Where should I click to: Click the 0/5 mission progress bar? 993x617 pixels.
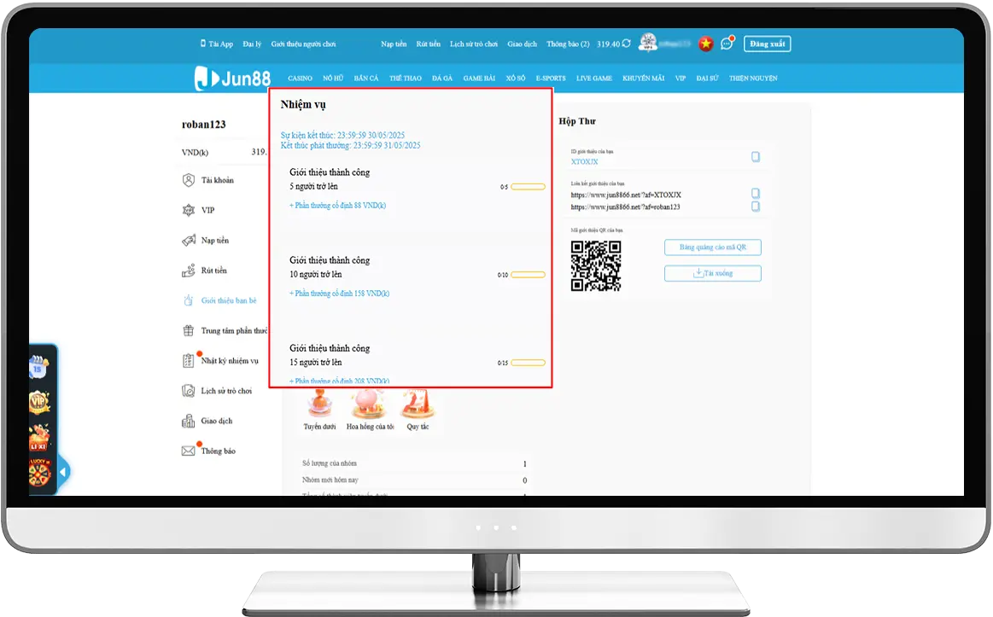529,187
